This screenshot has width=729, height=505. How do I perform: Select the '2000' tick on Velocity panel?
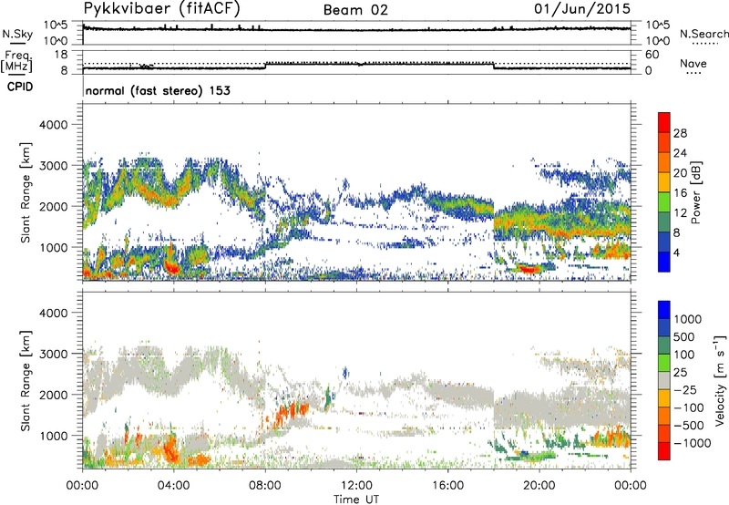coord(53,395)
